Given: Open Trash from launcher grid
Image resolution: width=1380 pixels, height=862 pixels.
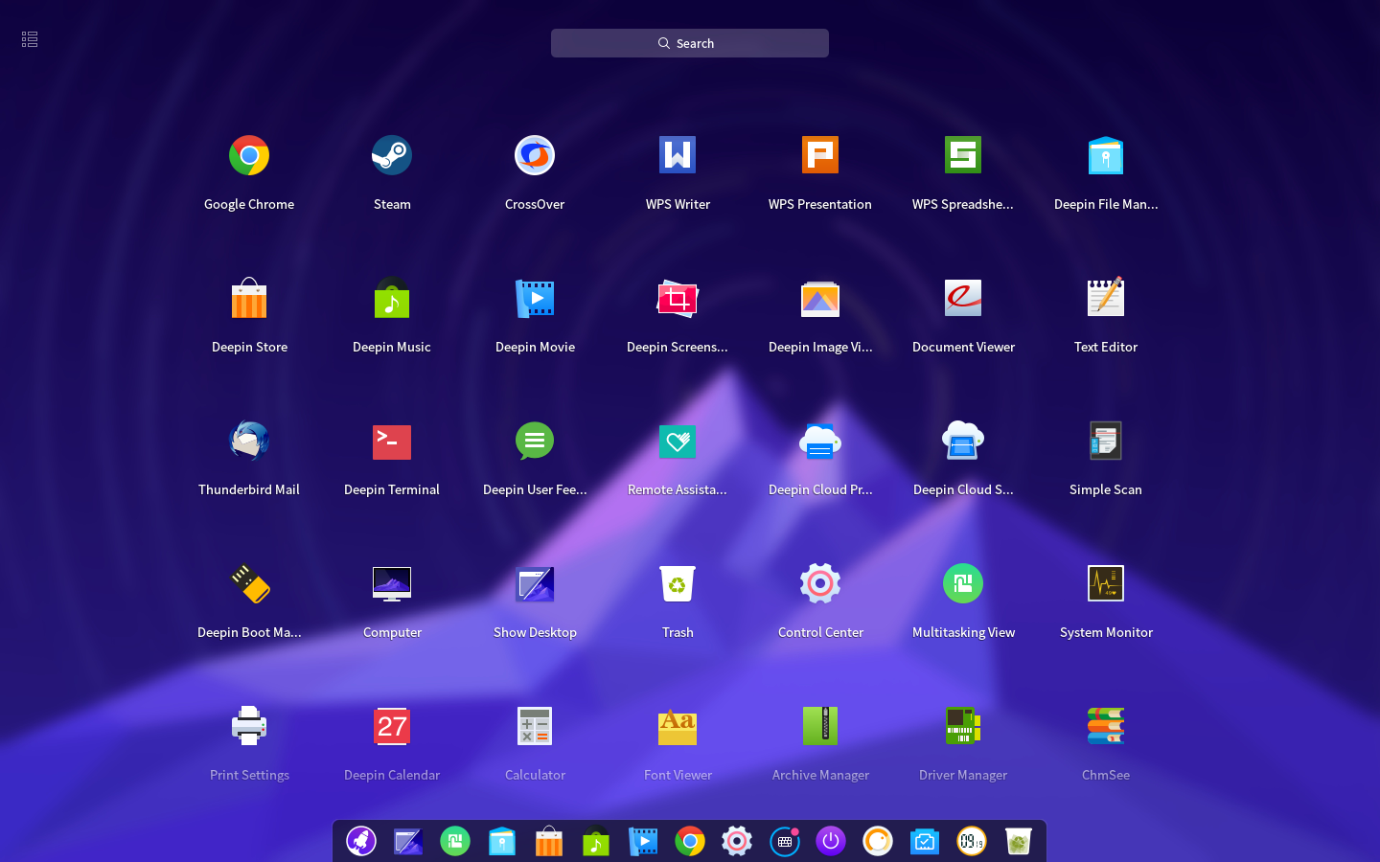Looking at the screenshot, I should (x=678, y=583).
